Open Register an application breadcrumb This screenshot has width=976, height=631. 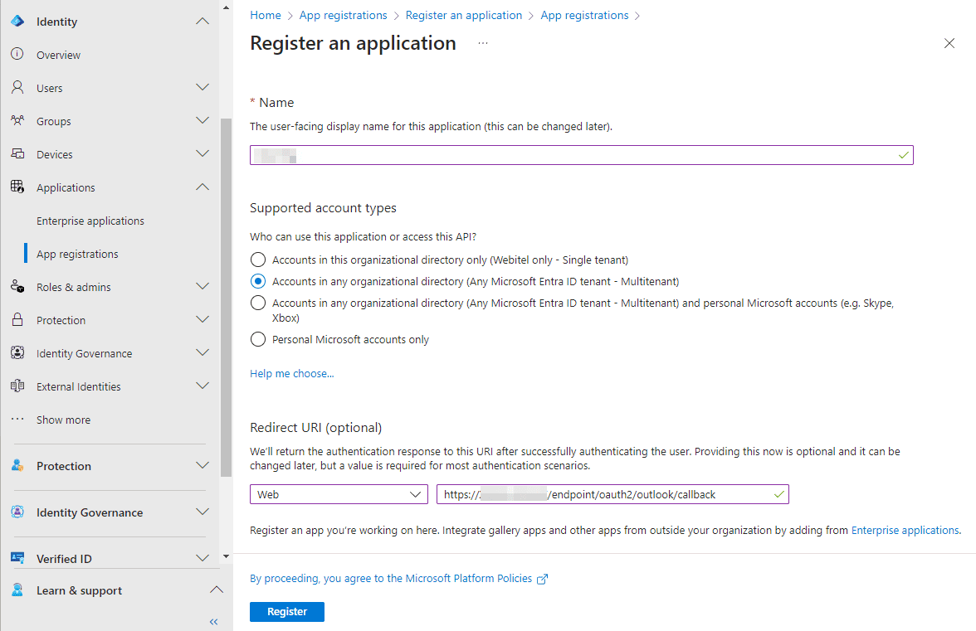(x=464, y=15)
